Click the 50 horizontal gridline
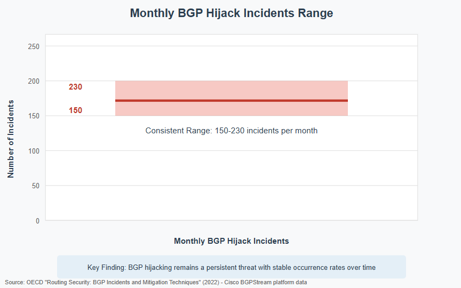 (x=232, y=186)
